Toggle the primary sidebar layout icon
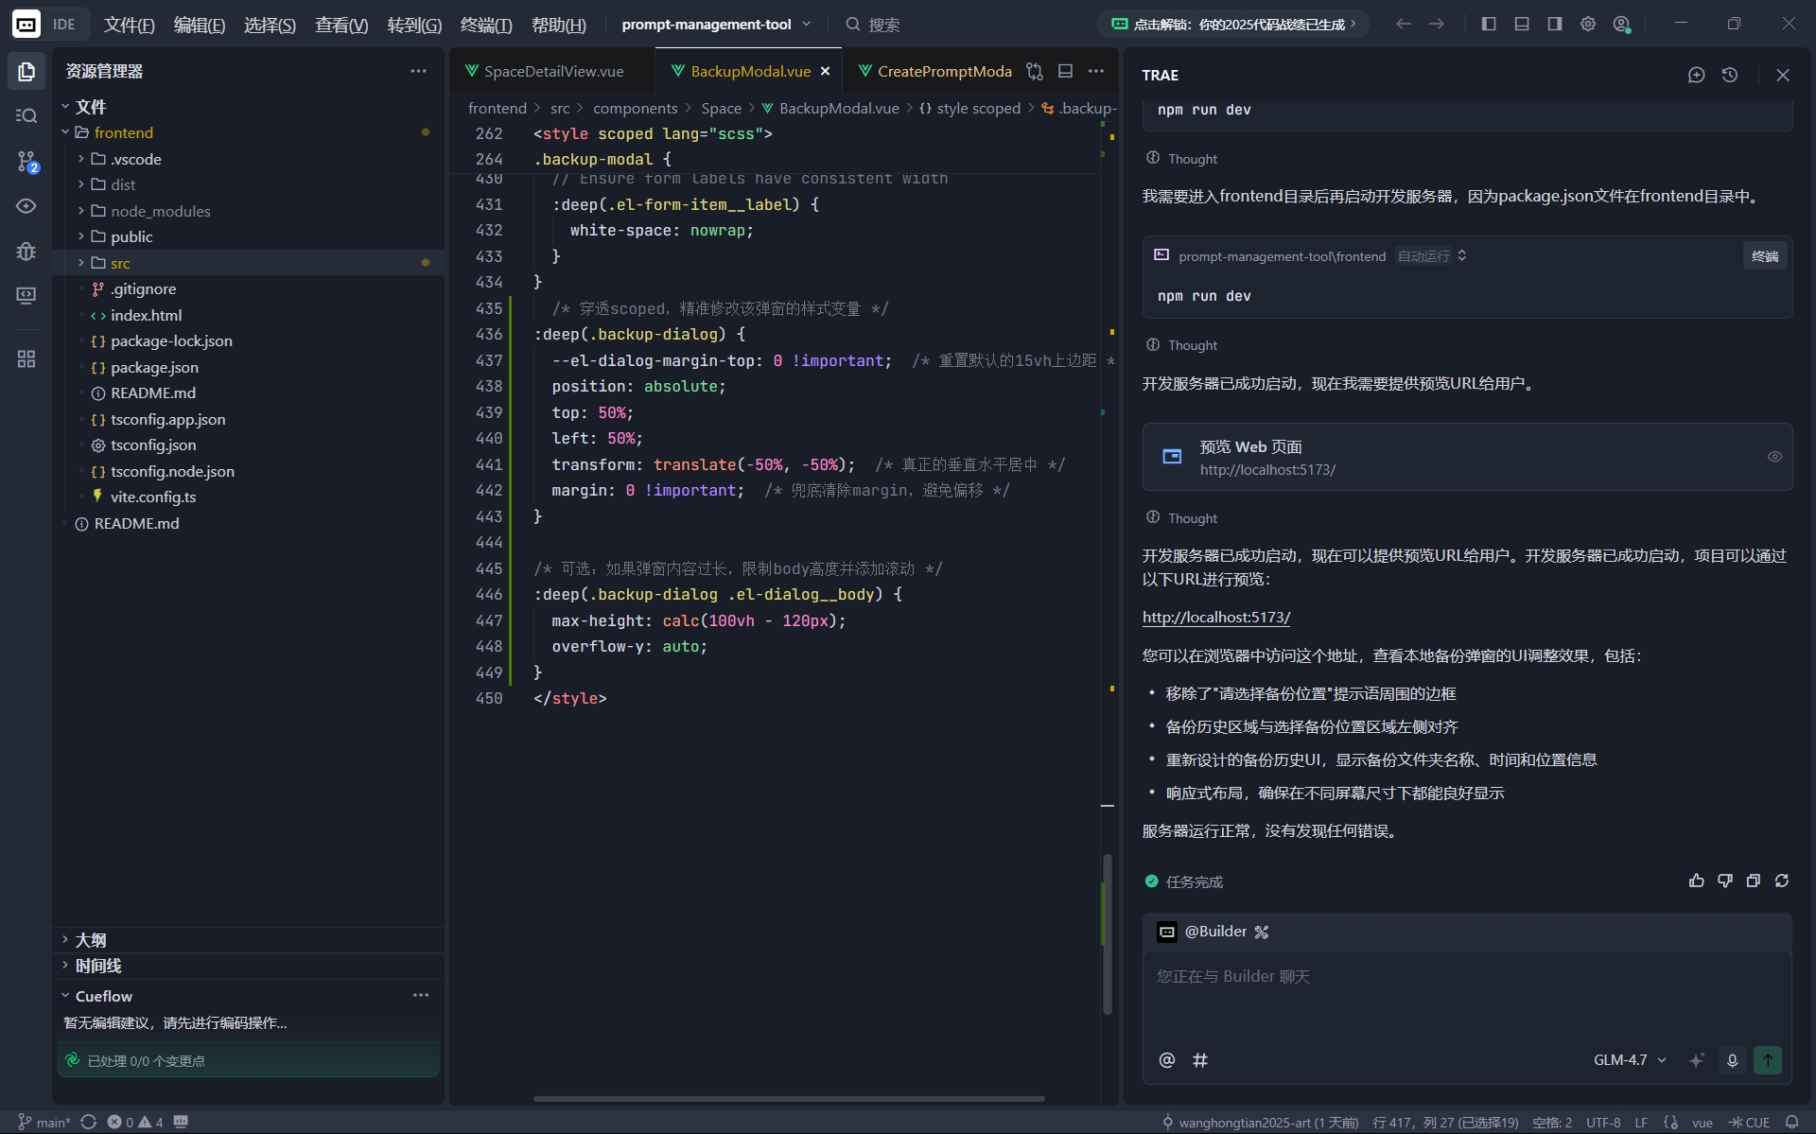Screen dimensions: 1816x1134 (1488, 24)
